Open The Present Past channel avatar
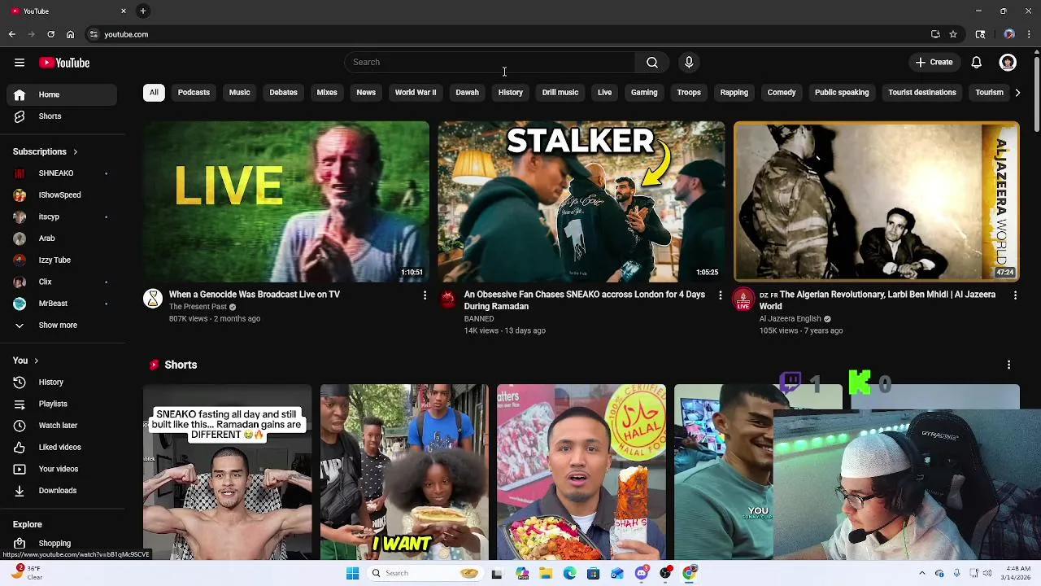 [x=153, y=299]
